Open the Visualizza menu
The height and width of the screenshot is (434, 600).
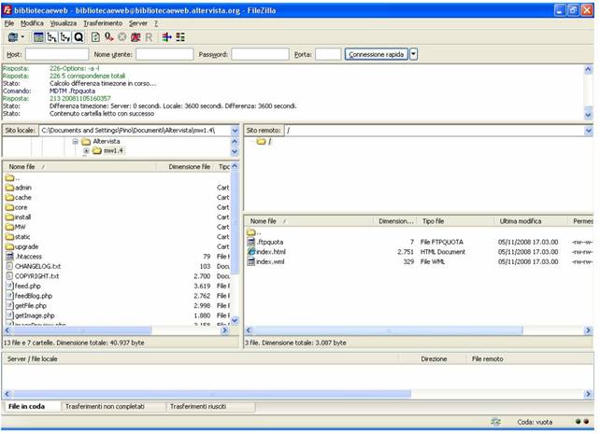pyautogui.click(x=64, y=23)
